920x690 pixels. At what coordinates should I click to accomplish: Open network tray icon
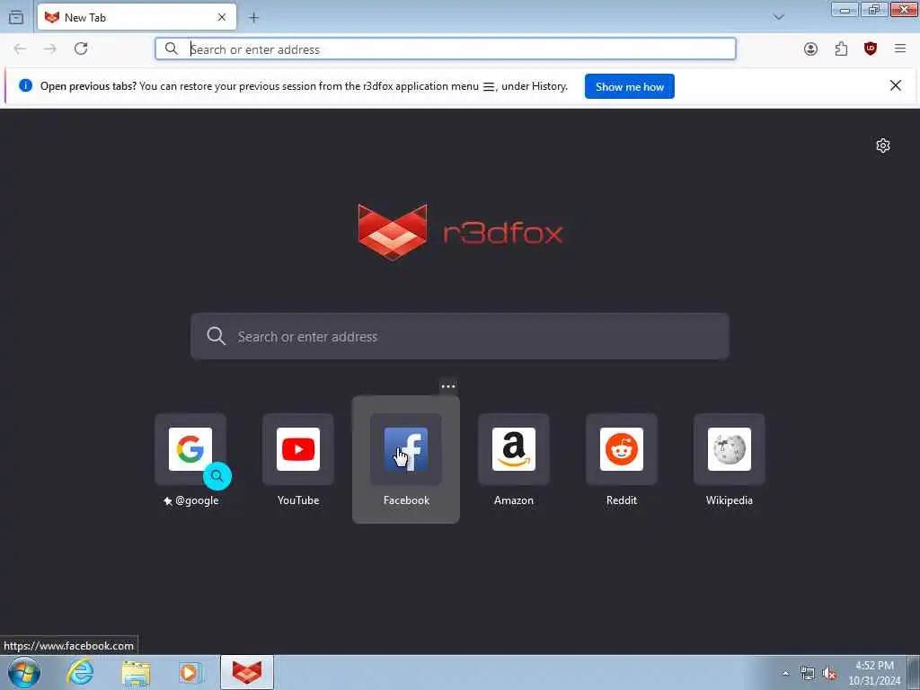tap(808, 673)
